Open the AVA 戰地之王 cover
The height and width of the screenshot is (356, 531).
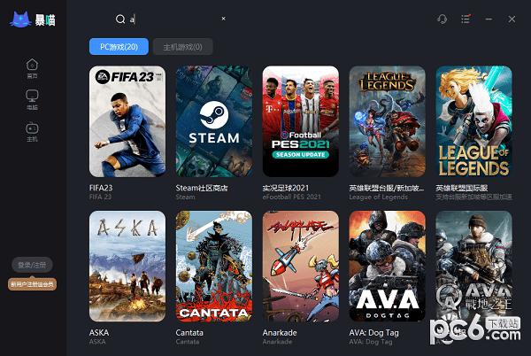pos(474,267)
